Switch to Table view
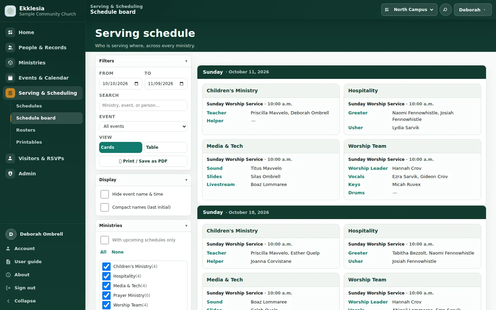Screen dimensions: 496x310 tap(166, 147)
